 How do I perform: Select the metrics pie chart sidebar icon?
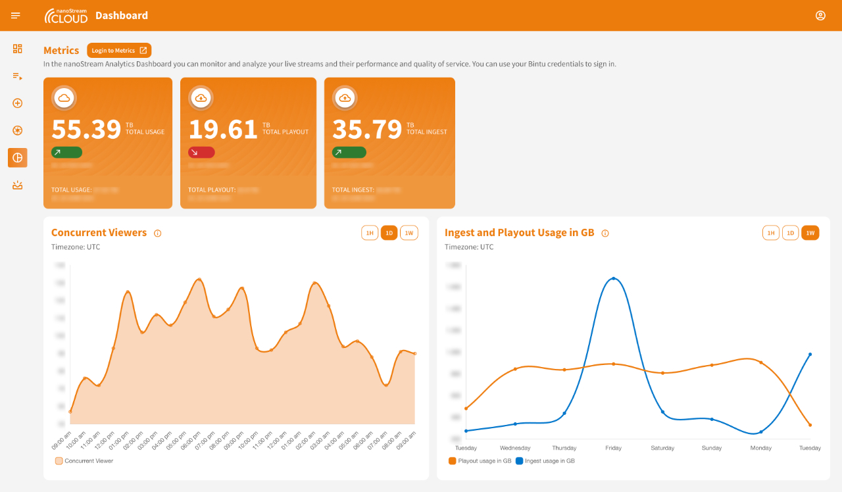click(18, 158)
